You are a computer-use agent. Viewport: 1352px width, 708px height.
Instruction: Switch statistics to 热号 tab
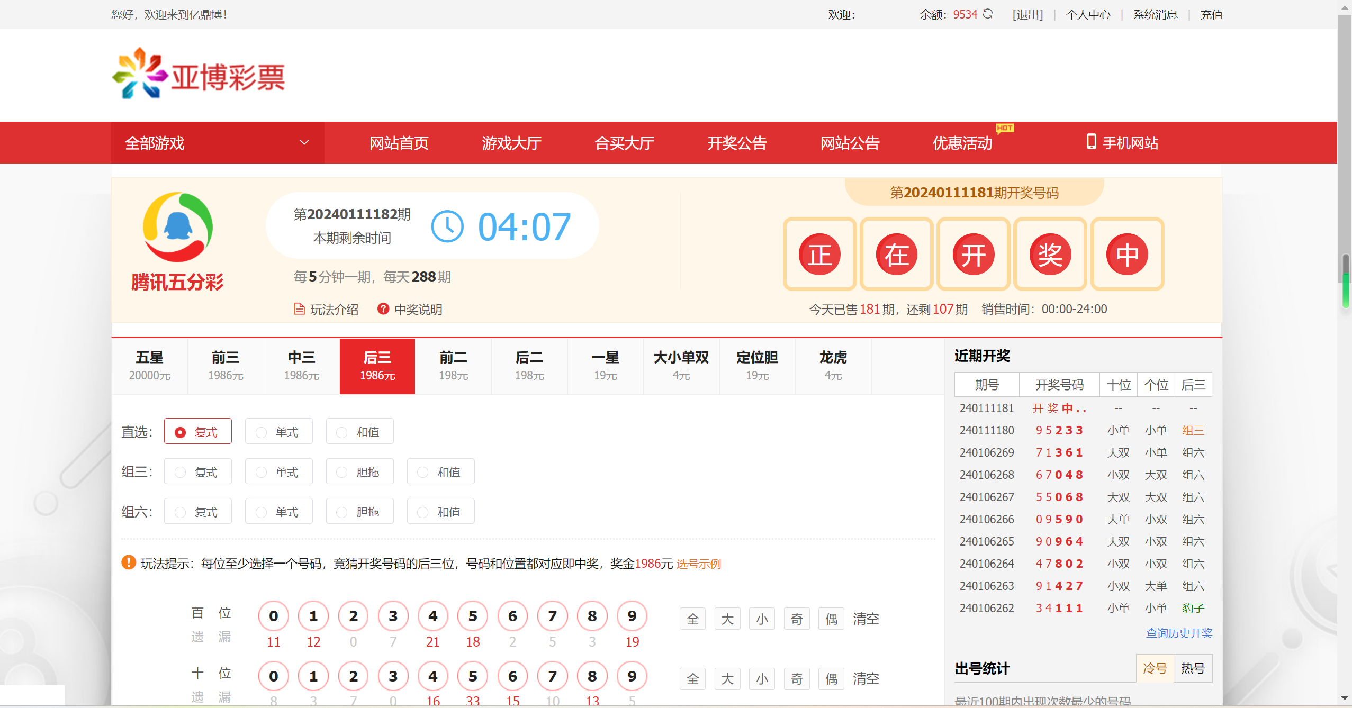tap(1193, 668)
